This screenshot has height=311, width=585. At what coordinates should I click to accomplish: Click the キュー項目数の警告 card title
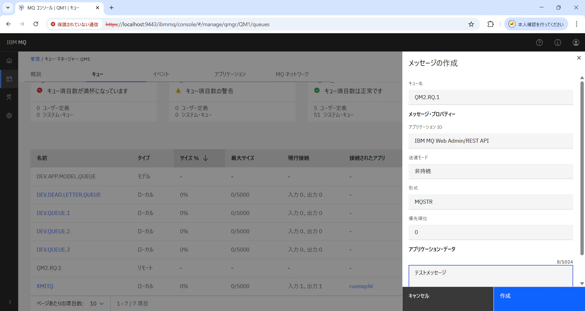209,91
